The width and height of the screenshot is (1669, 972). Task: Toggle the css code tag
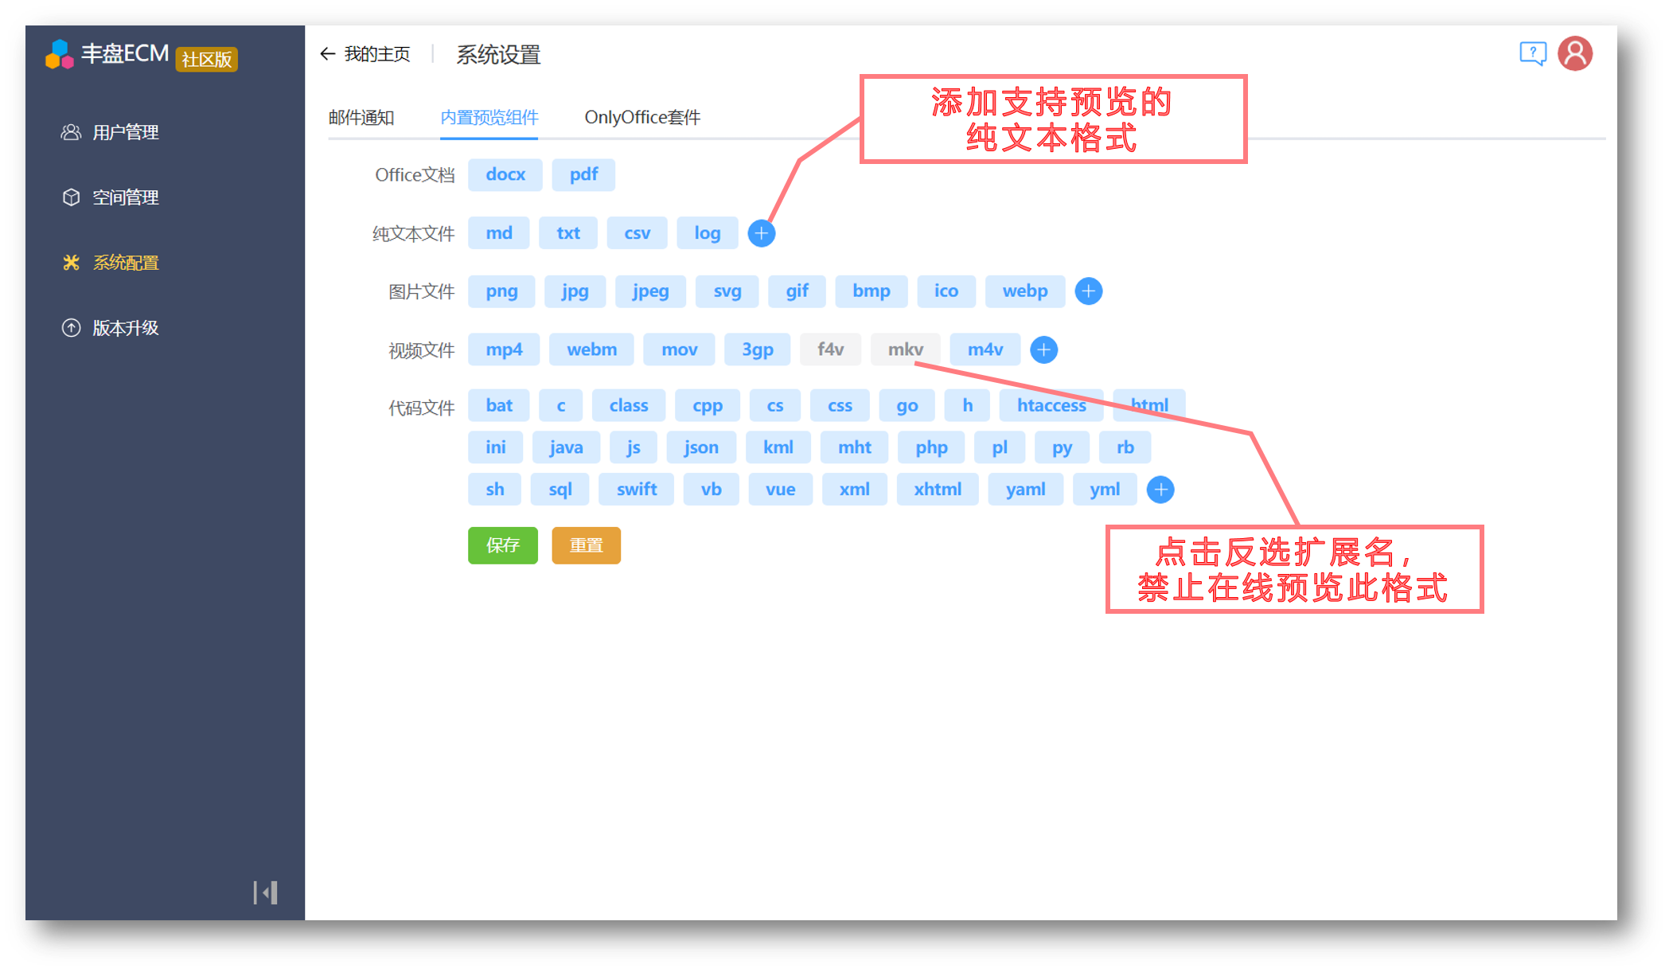pos(840,406)
